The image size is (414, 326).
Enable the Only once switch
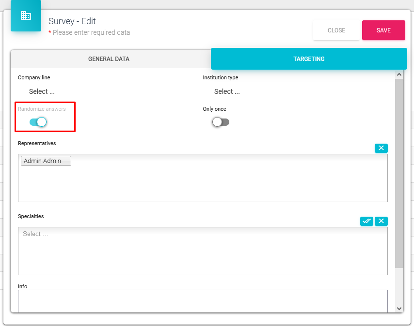(x=221, y=122)
